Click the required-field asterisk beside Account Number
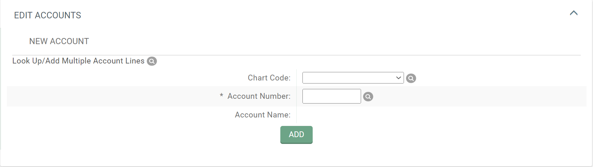Image resolution: width=593 pixels, height=167 pixels. [x=221, y=96]
